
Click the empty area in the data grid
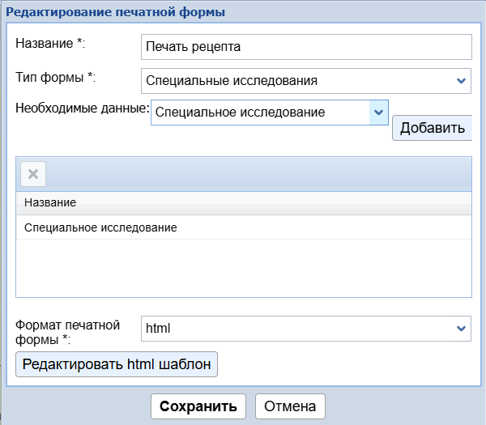(243, 269)
